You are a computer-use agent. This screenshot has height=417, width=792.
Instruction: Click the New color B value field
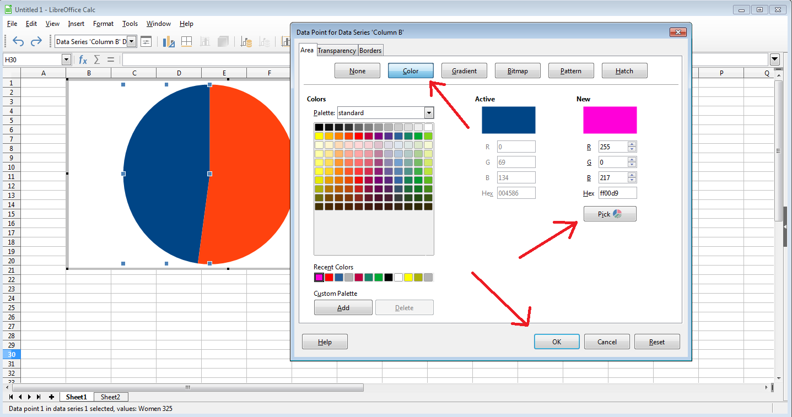click(x=613, y=177)
